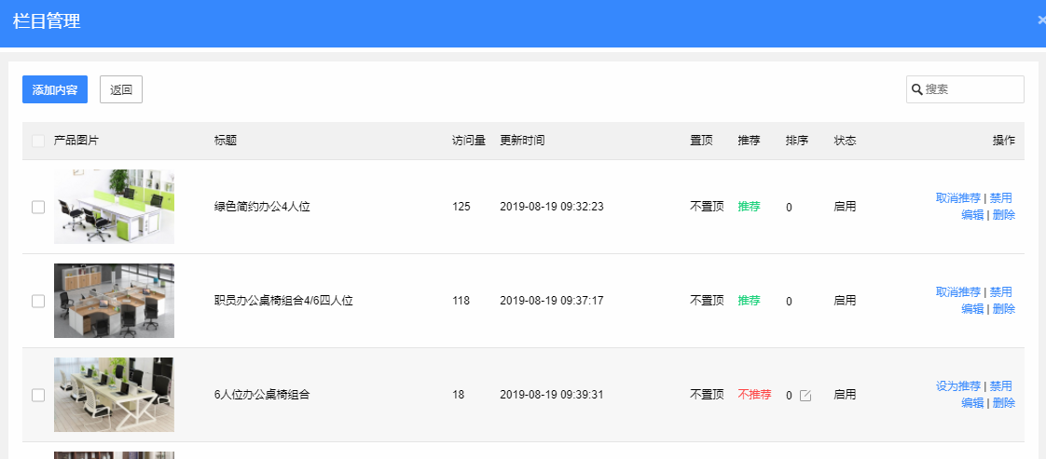Image resolution: width=1046 pixels, height=459 pixels.
Task: Click 启用 status in 6人位办公桌椅组合 row
Action: (x=846, y=395)
